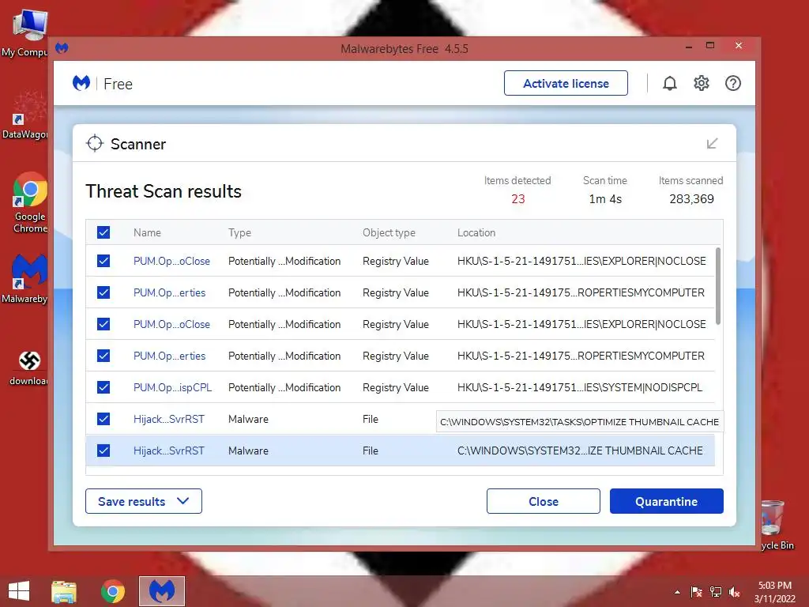The height and width of the screenshot is (607, 809).
Task: Open the notifications bell
Action: click(x=670, y=83)
